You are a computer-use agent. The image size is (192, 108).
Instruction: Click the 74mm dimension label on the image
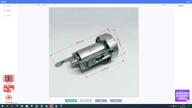pyautogui.click(x=79, y=42)
